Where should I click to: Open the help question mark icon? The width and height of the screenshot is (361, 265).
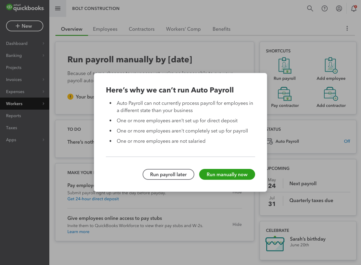pyautogui.click(x=325, y=8)
